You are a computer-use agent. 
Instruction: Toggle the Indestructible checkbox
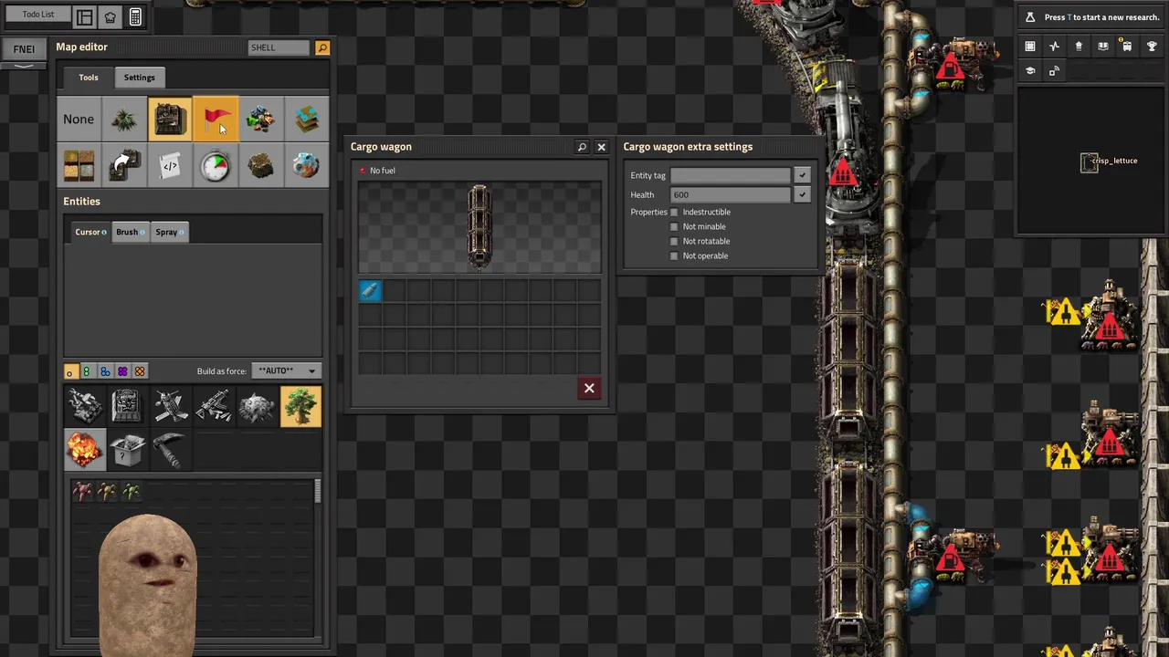[x=675, y=213]
